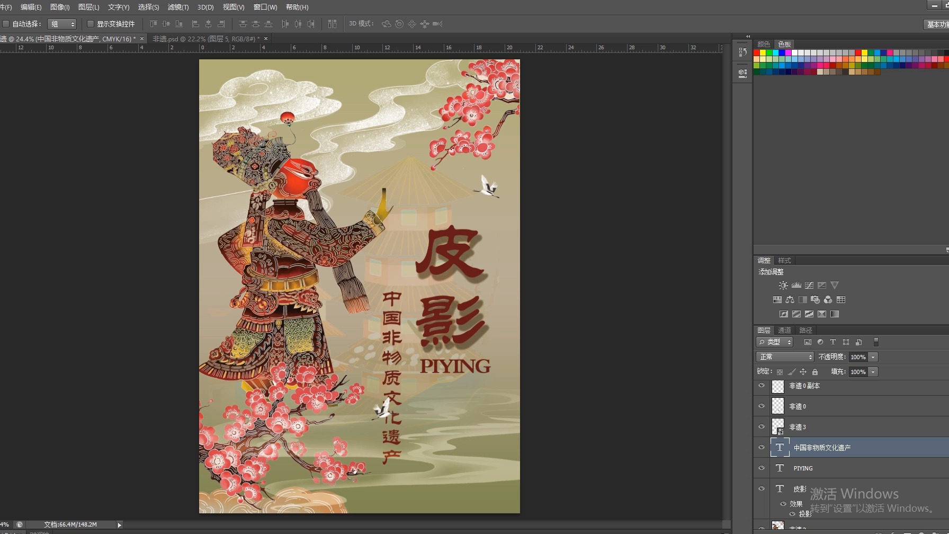This screenshot has height=534, width=949.
Task: Hide the 非遗0 layer
Action: point(762,406)
